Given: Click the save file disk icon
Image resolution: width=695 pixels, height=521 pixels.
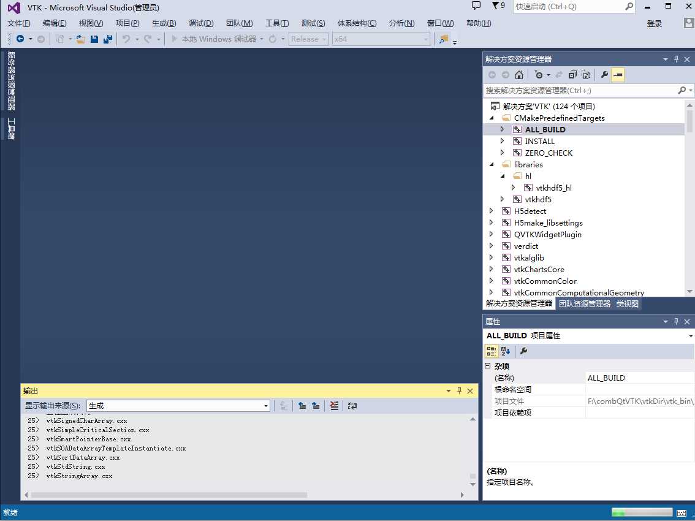Looking at the screenshot, I should click(94, 39).
